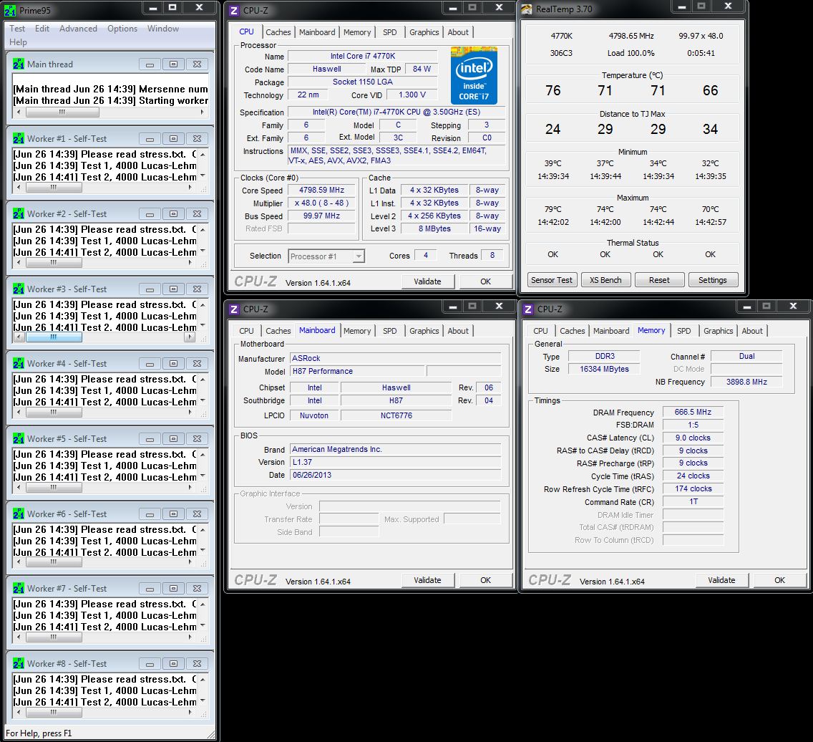The width and height of the screenshot is (813, 742).
Task: Click Command Rate 1T value
Action: click(x=693, y=502)
